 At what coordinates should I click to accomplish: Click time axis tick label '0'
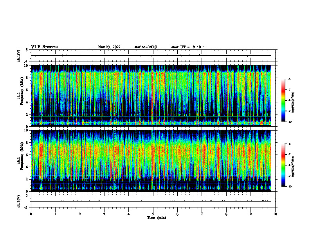tap(31, 214)
